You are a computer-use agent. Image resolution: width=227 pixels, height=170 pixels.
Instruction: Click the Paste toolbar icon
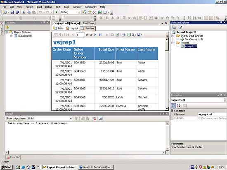click(x=34, y=12)
